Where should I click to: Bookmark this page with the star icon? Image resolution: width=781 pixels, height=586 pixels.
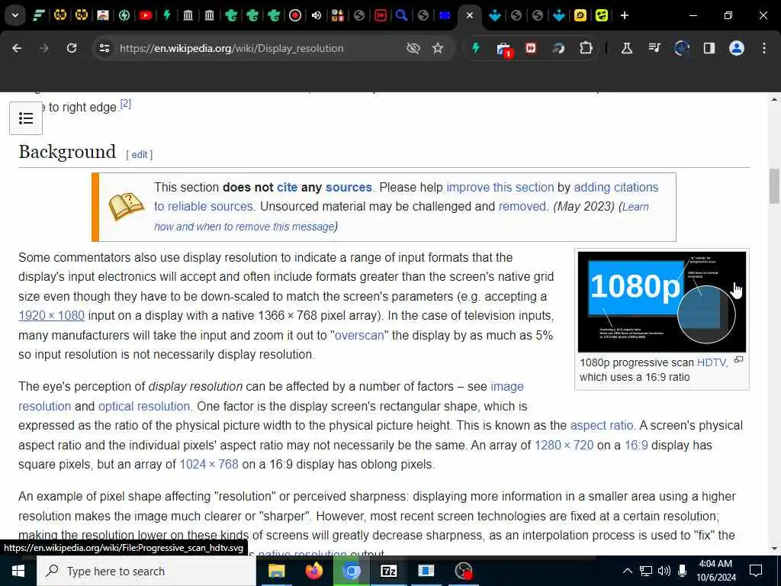click(437, 48)
